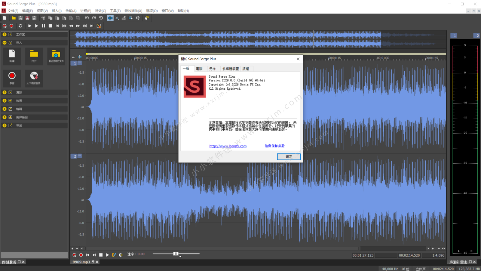Click the red Record button in transport toolbar
Viewport: 481px width, 271px height.
tap(11, 26)
